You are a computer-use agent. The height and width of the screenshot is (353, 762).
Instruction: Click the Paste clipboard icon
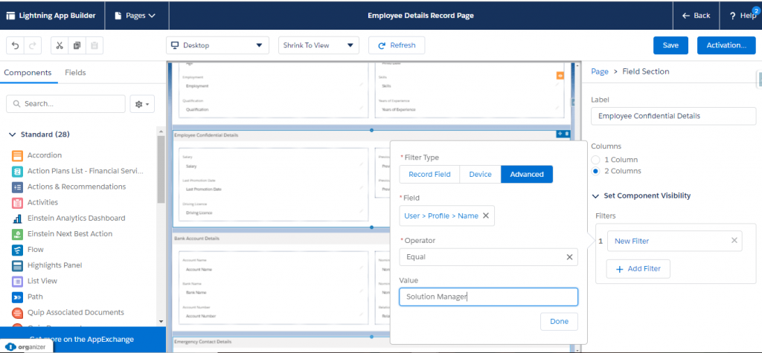(x=95, y=45)
